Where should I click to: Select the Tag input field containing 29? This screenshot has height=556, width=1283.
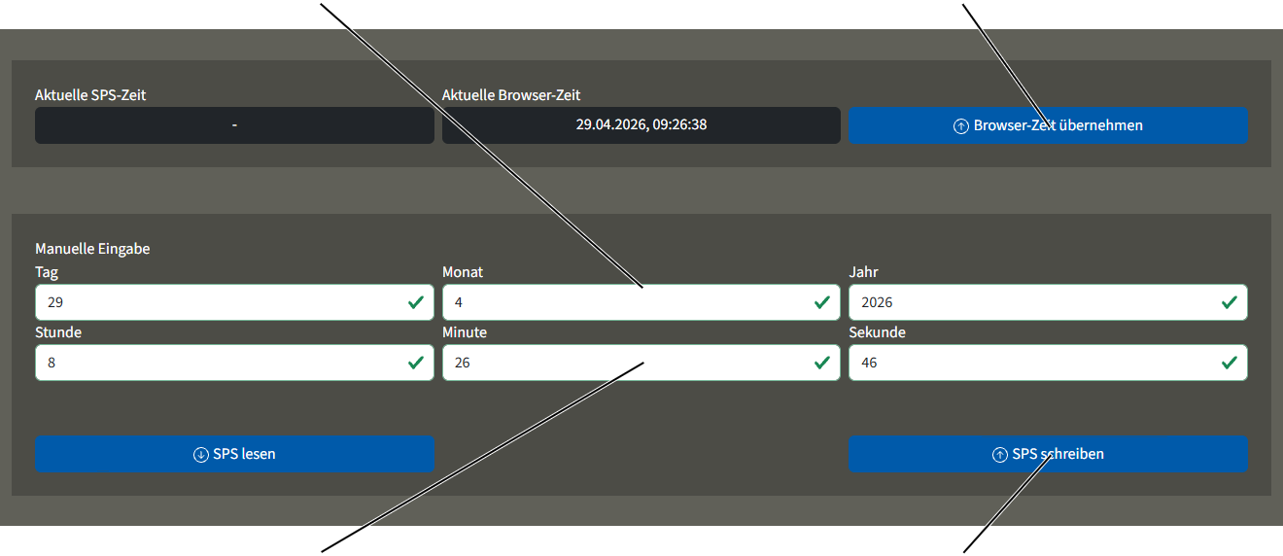234,302
